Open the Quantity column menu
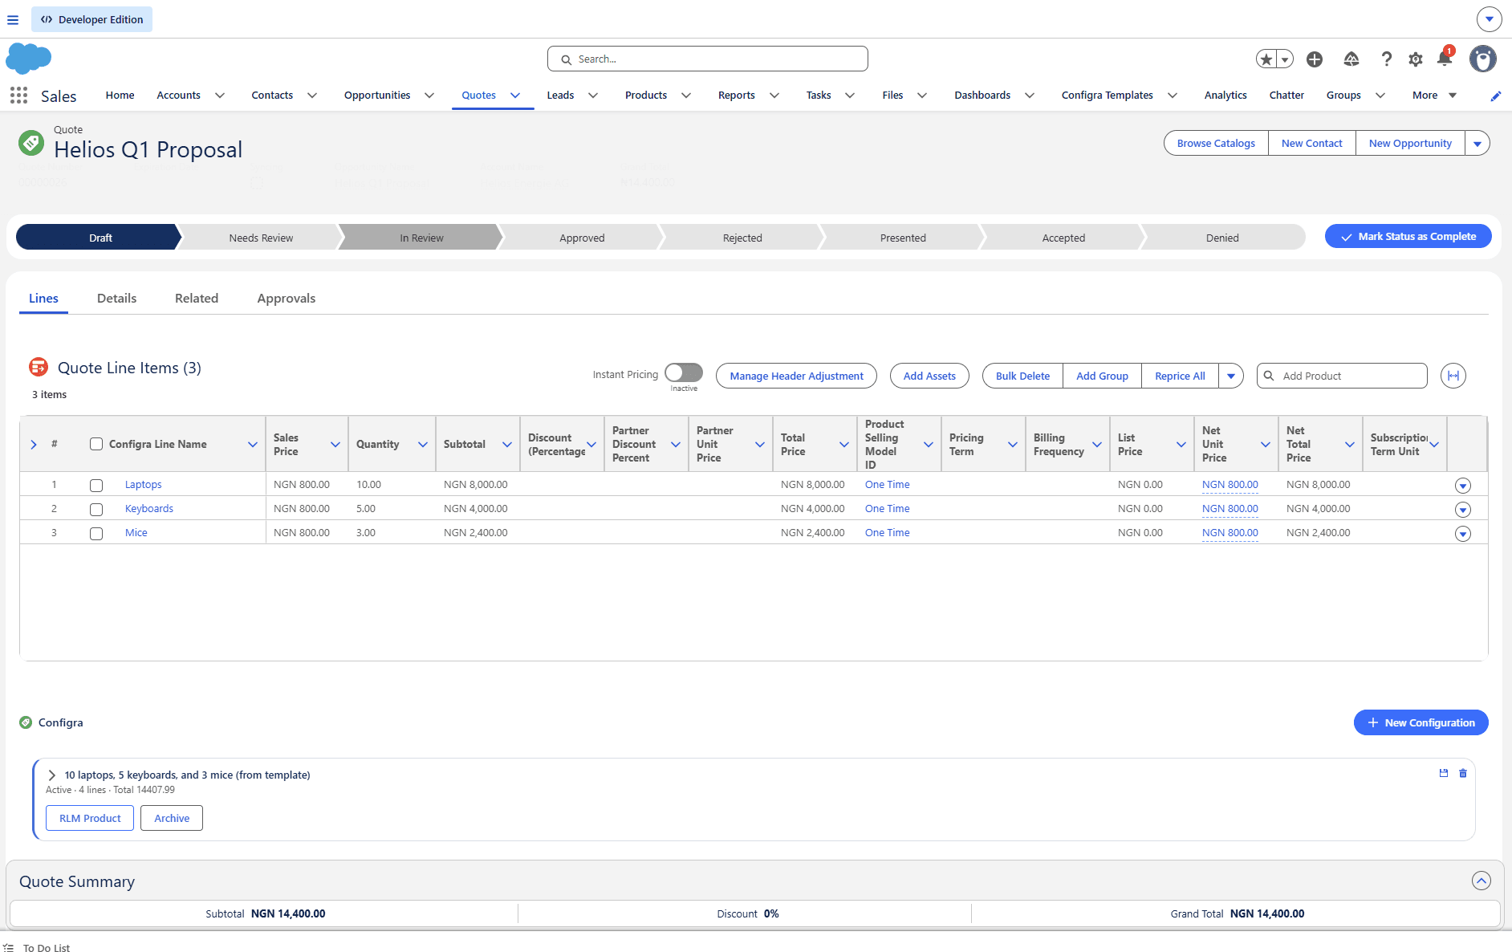This screenshot has width=1512, height=952. click(423, 445)
